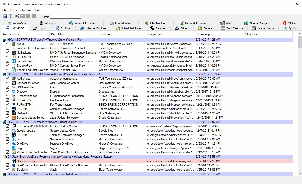Click the scrollbar down arrow
The image size is (302, 184).
pos(300,174)
